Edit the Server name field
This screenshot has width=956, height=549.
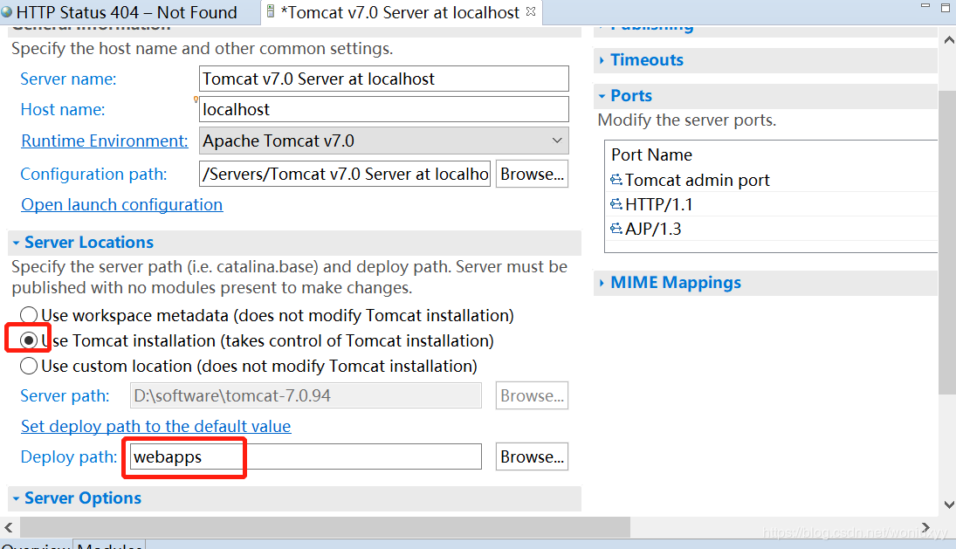(x=383, y=79)
